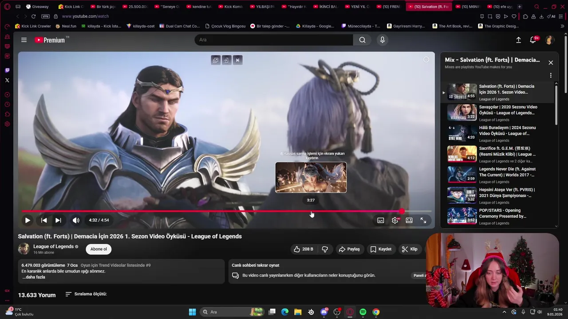Start voice search with microphone icon
The image size is (568, 319).
coord(383,40)
